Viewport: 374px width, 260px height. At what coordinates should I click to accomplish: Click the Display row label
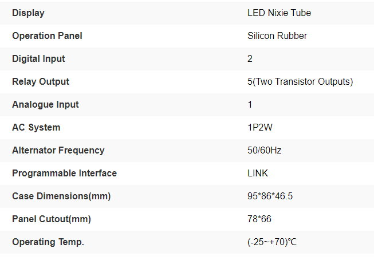[28, 13]
